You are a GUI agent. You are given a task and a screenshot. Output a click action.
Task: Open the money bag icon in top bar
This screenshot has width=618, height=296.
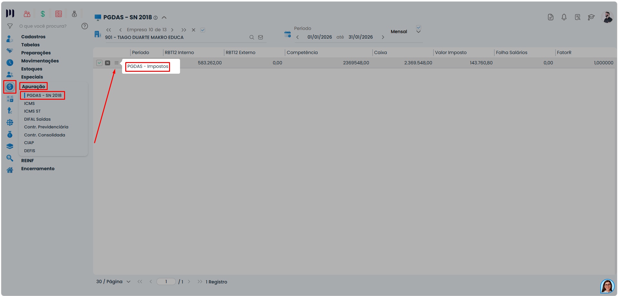click(74, 14)
